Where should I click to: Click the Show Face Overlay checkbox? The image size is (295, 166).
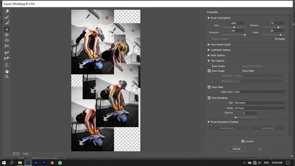(240, 66)
